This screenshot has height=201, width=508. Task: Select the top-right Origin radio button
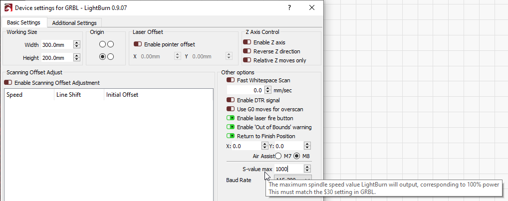tap(110, 44)
